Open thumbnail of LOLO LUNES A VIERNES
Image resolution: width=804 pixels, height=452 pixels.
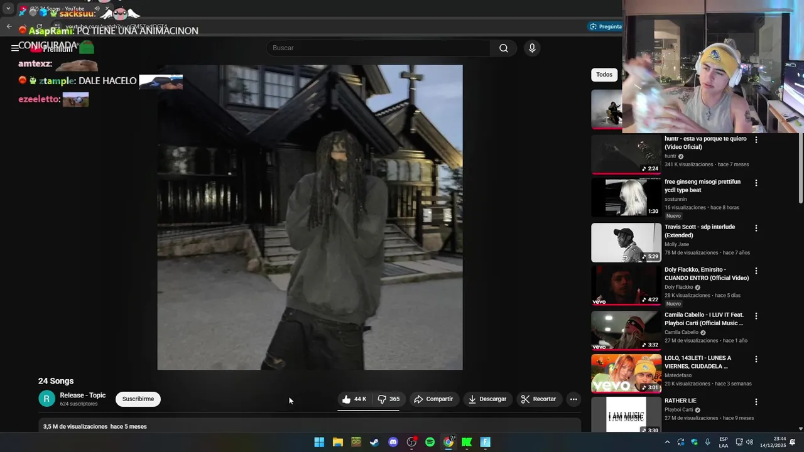[x=626, y=374]
